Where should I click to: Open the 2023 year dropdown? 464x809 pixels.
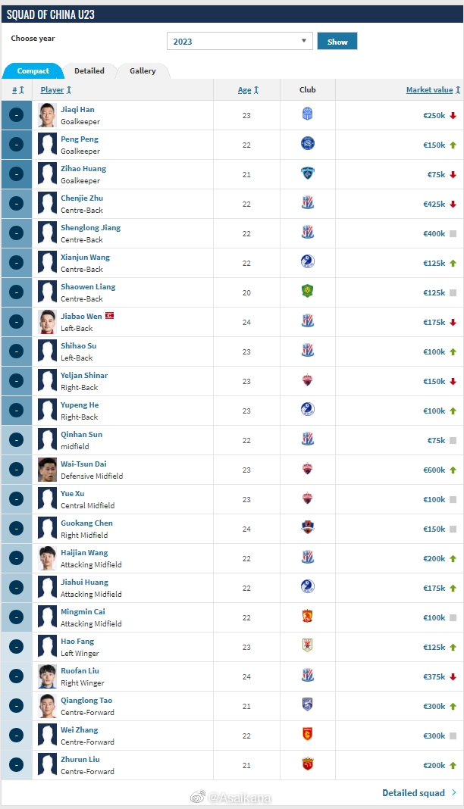[240, 41]
